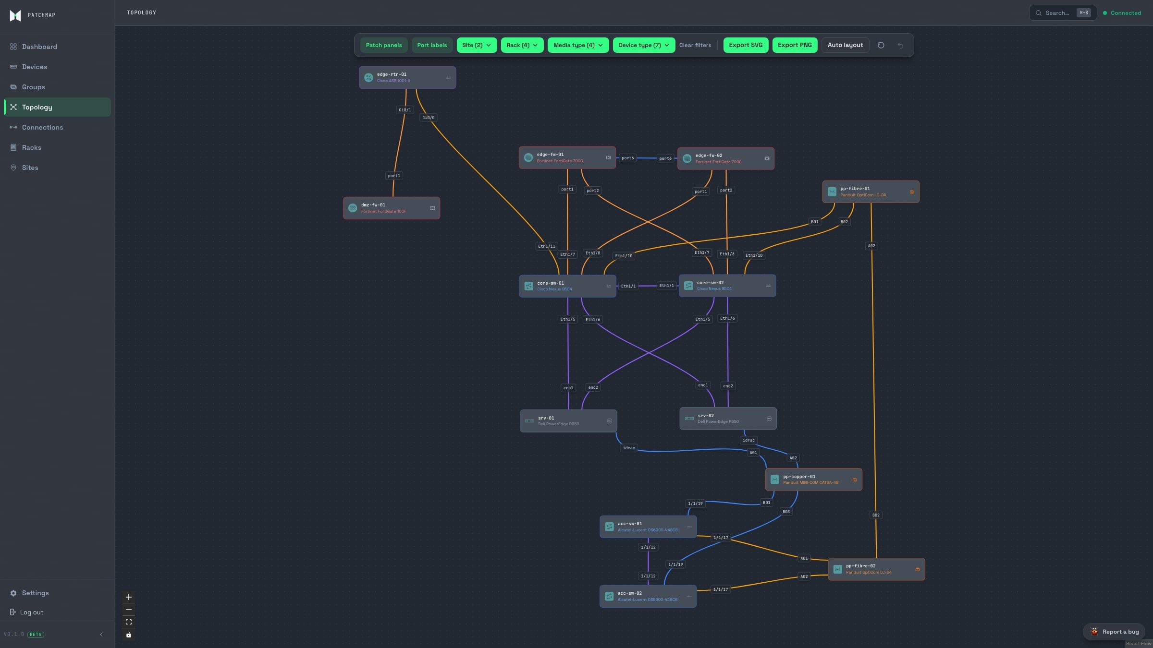Click the BETA version badge

tap(36, 635)
